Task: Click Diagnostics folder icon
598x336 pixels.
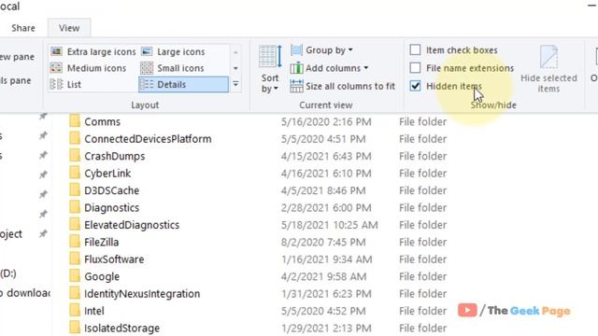Action: (x=75, y=207)
